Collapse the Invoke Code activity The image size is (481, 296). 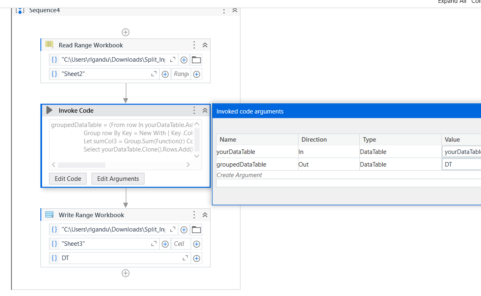205,110
